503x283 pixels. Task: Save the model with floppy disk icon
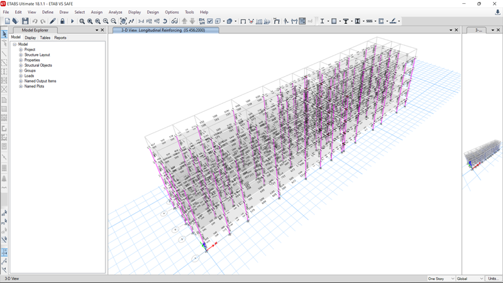tap(25, 21)
